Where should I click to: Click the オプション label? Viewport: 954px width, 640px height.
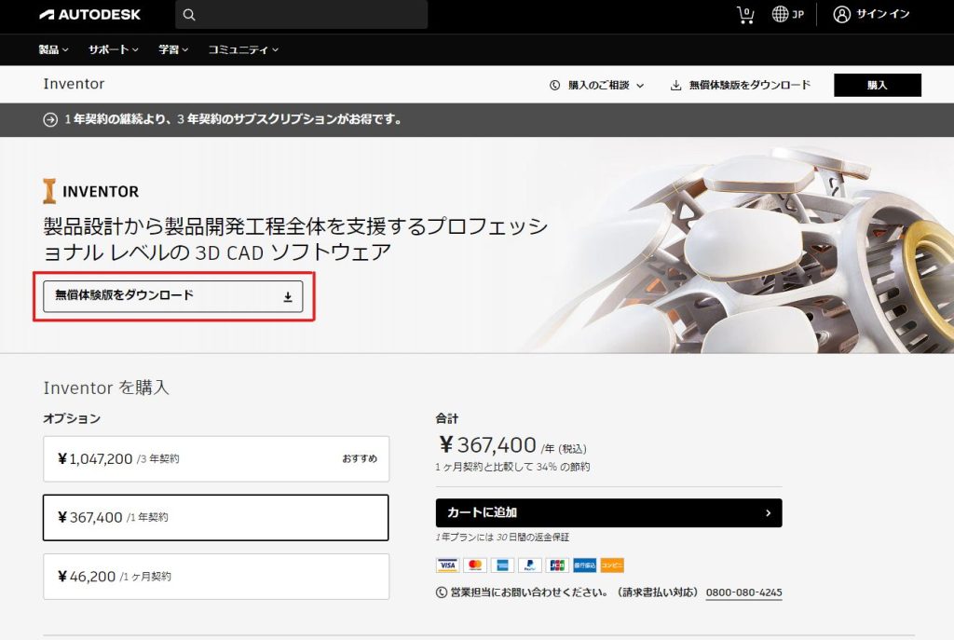(x=72, y=418)
